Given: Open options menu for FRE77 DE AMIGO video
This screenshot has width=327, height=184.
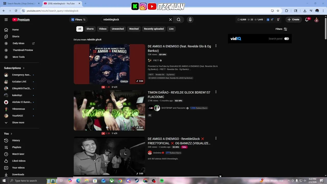Looking at the screenshot, I should (216, 46).
